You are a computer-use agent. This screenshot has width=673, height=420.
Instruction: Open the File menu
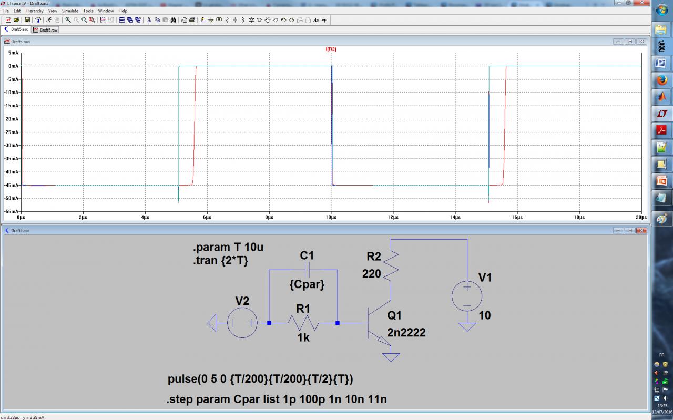(6, 11)
